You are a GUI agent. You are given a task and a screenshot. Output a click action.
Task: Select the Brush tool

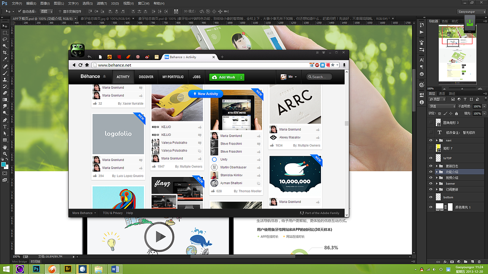[x=5, y=73]
